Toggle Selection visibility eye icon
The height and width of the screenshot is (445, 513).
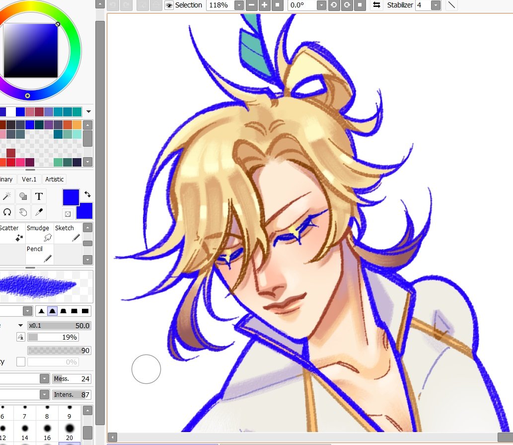(x=169, y=5)
